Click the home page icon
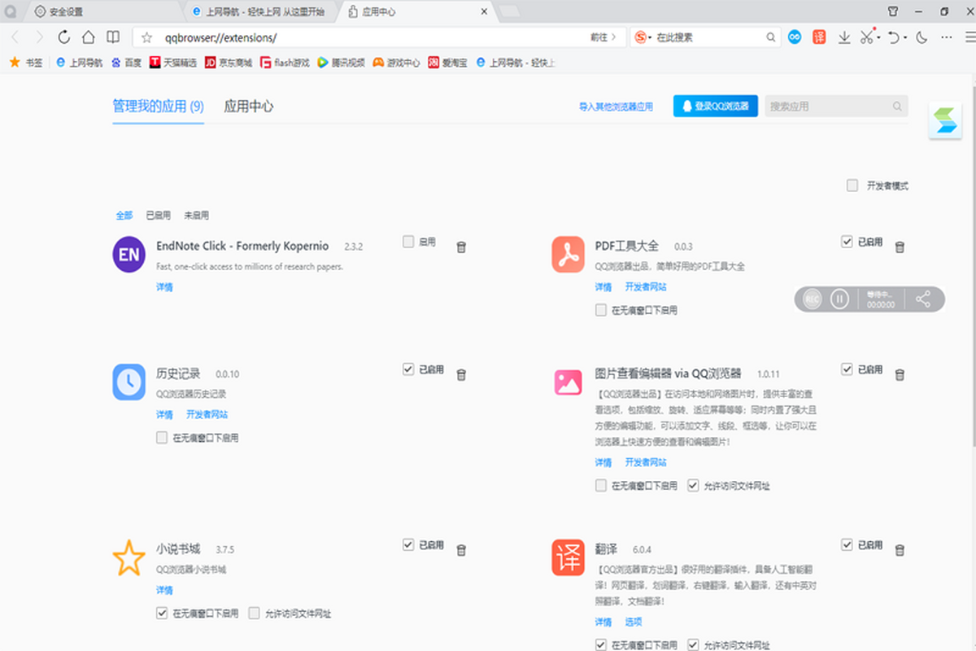976x651 pixels. (89, 37)
